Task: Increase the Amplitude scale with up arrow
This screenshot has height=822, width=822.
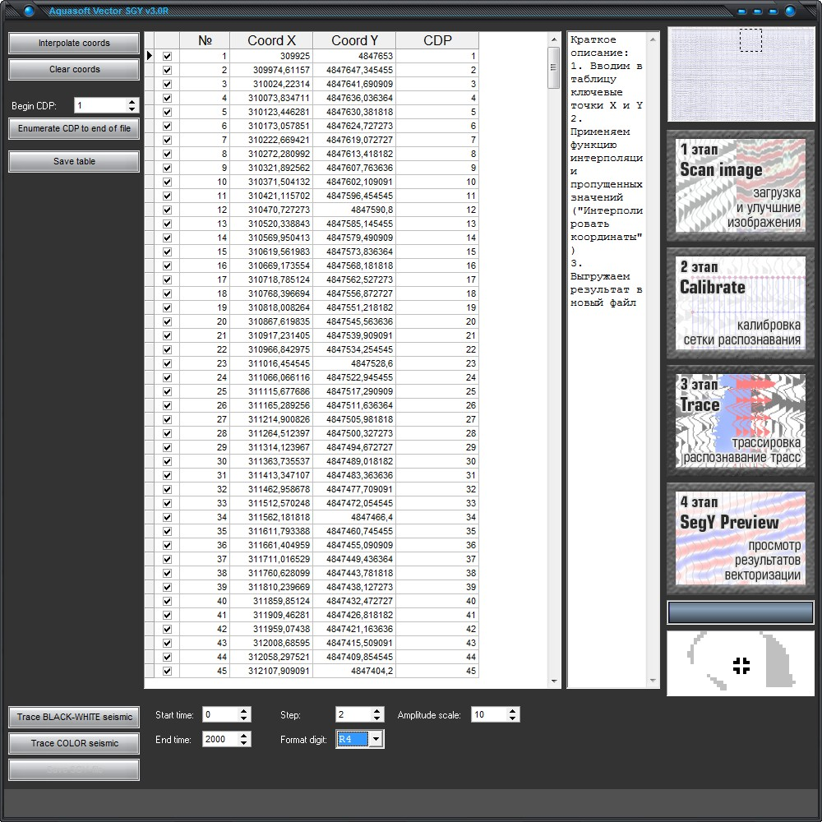Action: (x=513, y=711)
